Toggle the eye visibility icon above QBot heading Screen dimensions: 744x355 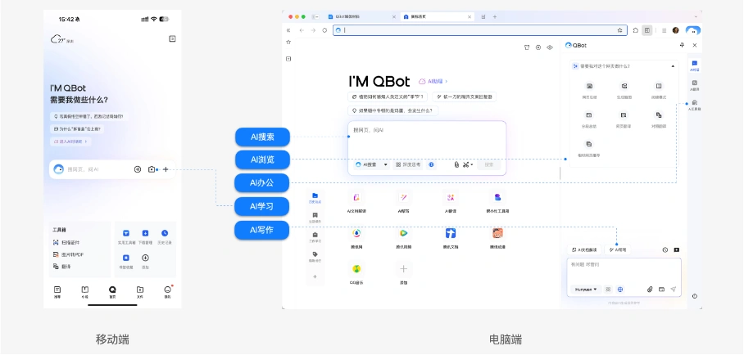point(550,47)
